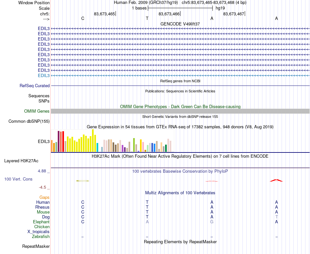The image size is (310, 254).
Task: Click the Dog species label
Action: point(46,217)
